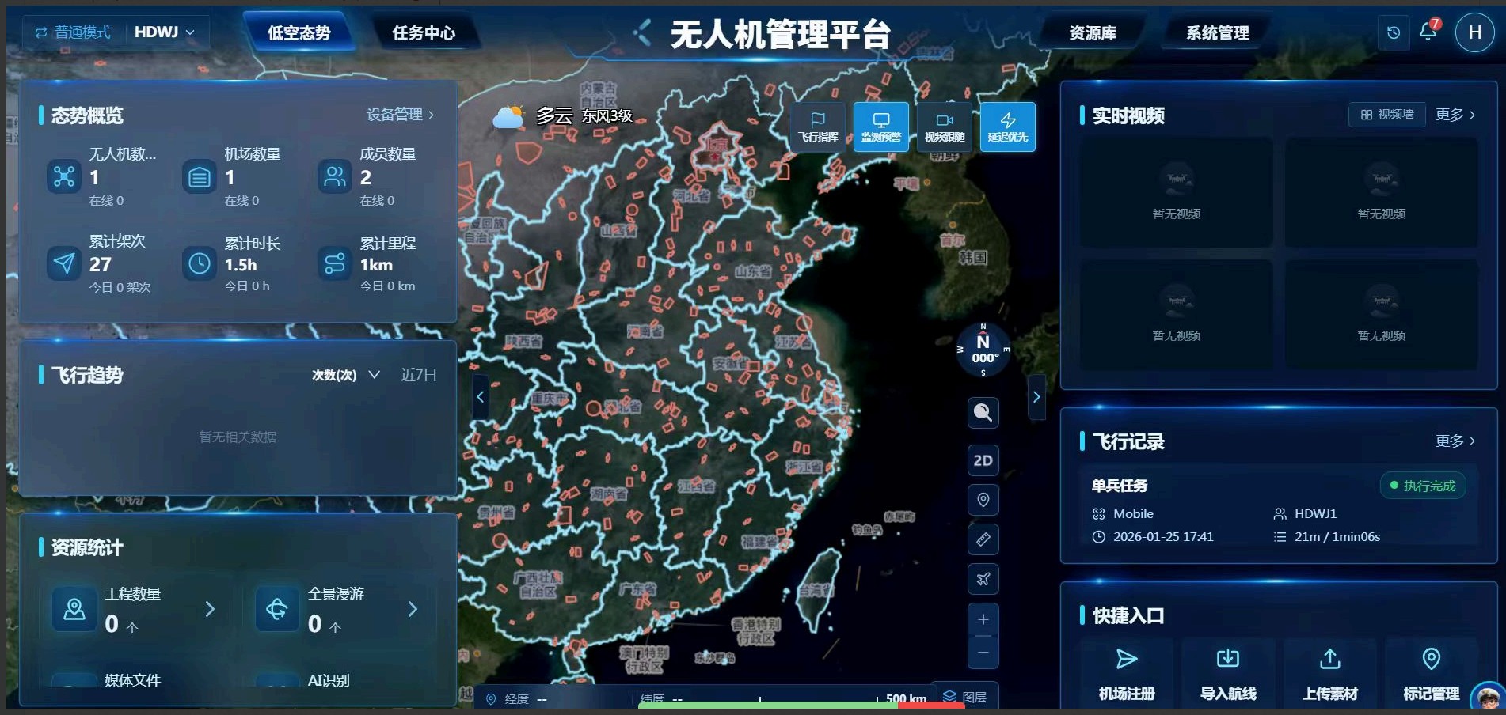Switch the map to 2D mode
The image size is (1506, 715).
tap(983, 460)
